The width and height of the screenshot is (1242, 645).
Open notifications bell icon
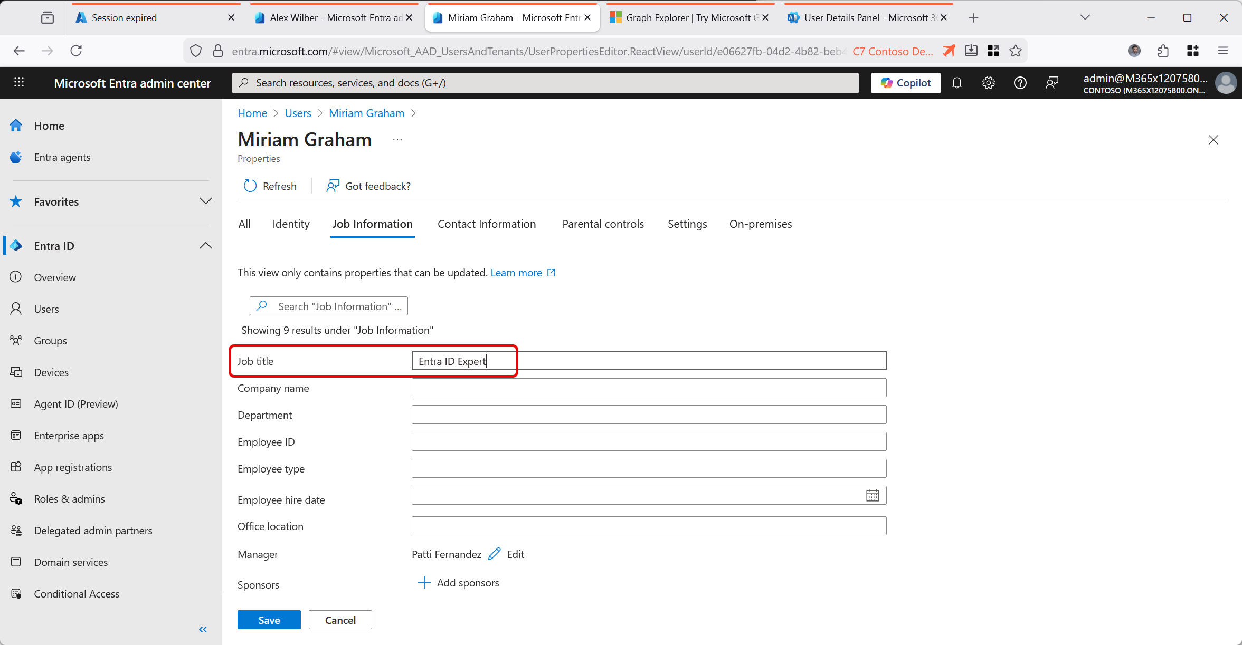click(x=956, y=83)
